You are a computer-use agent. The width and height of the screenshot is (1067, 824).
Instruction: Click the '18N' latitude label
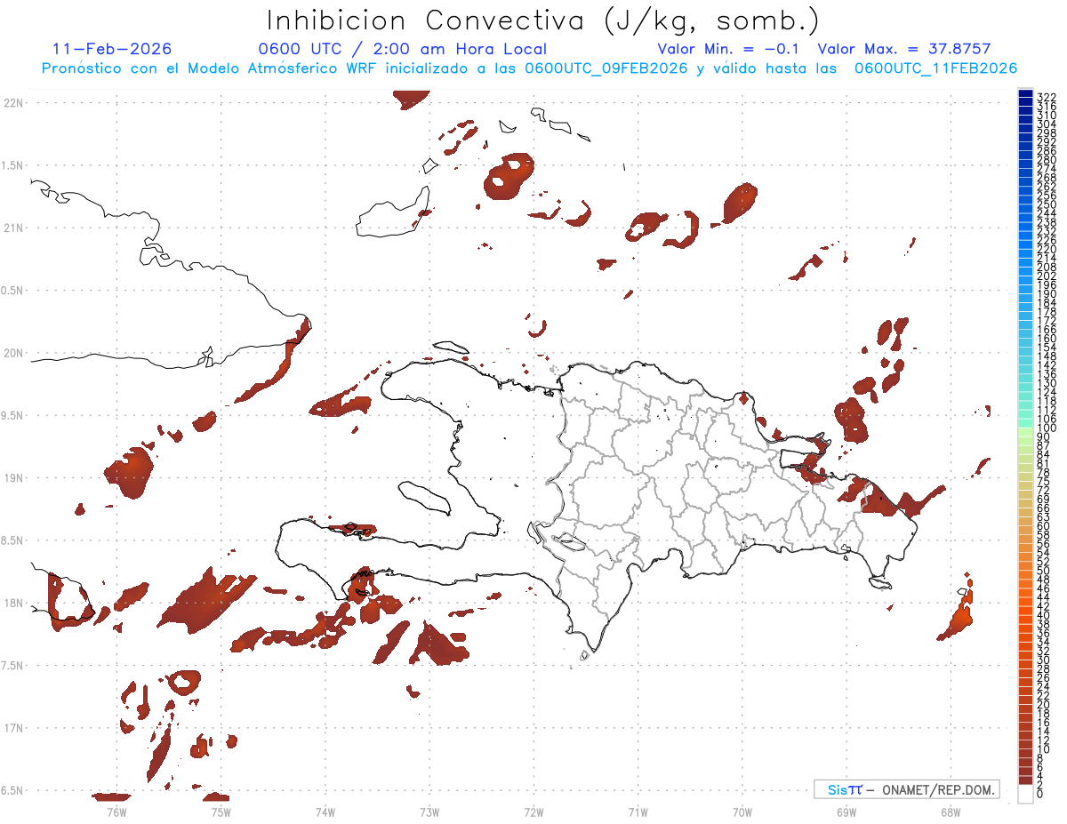tap(13, 603)
